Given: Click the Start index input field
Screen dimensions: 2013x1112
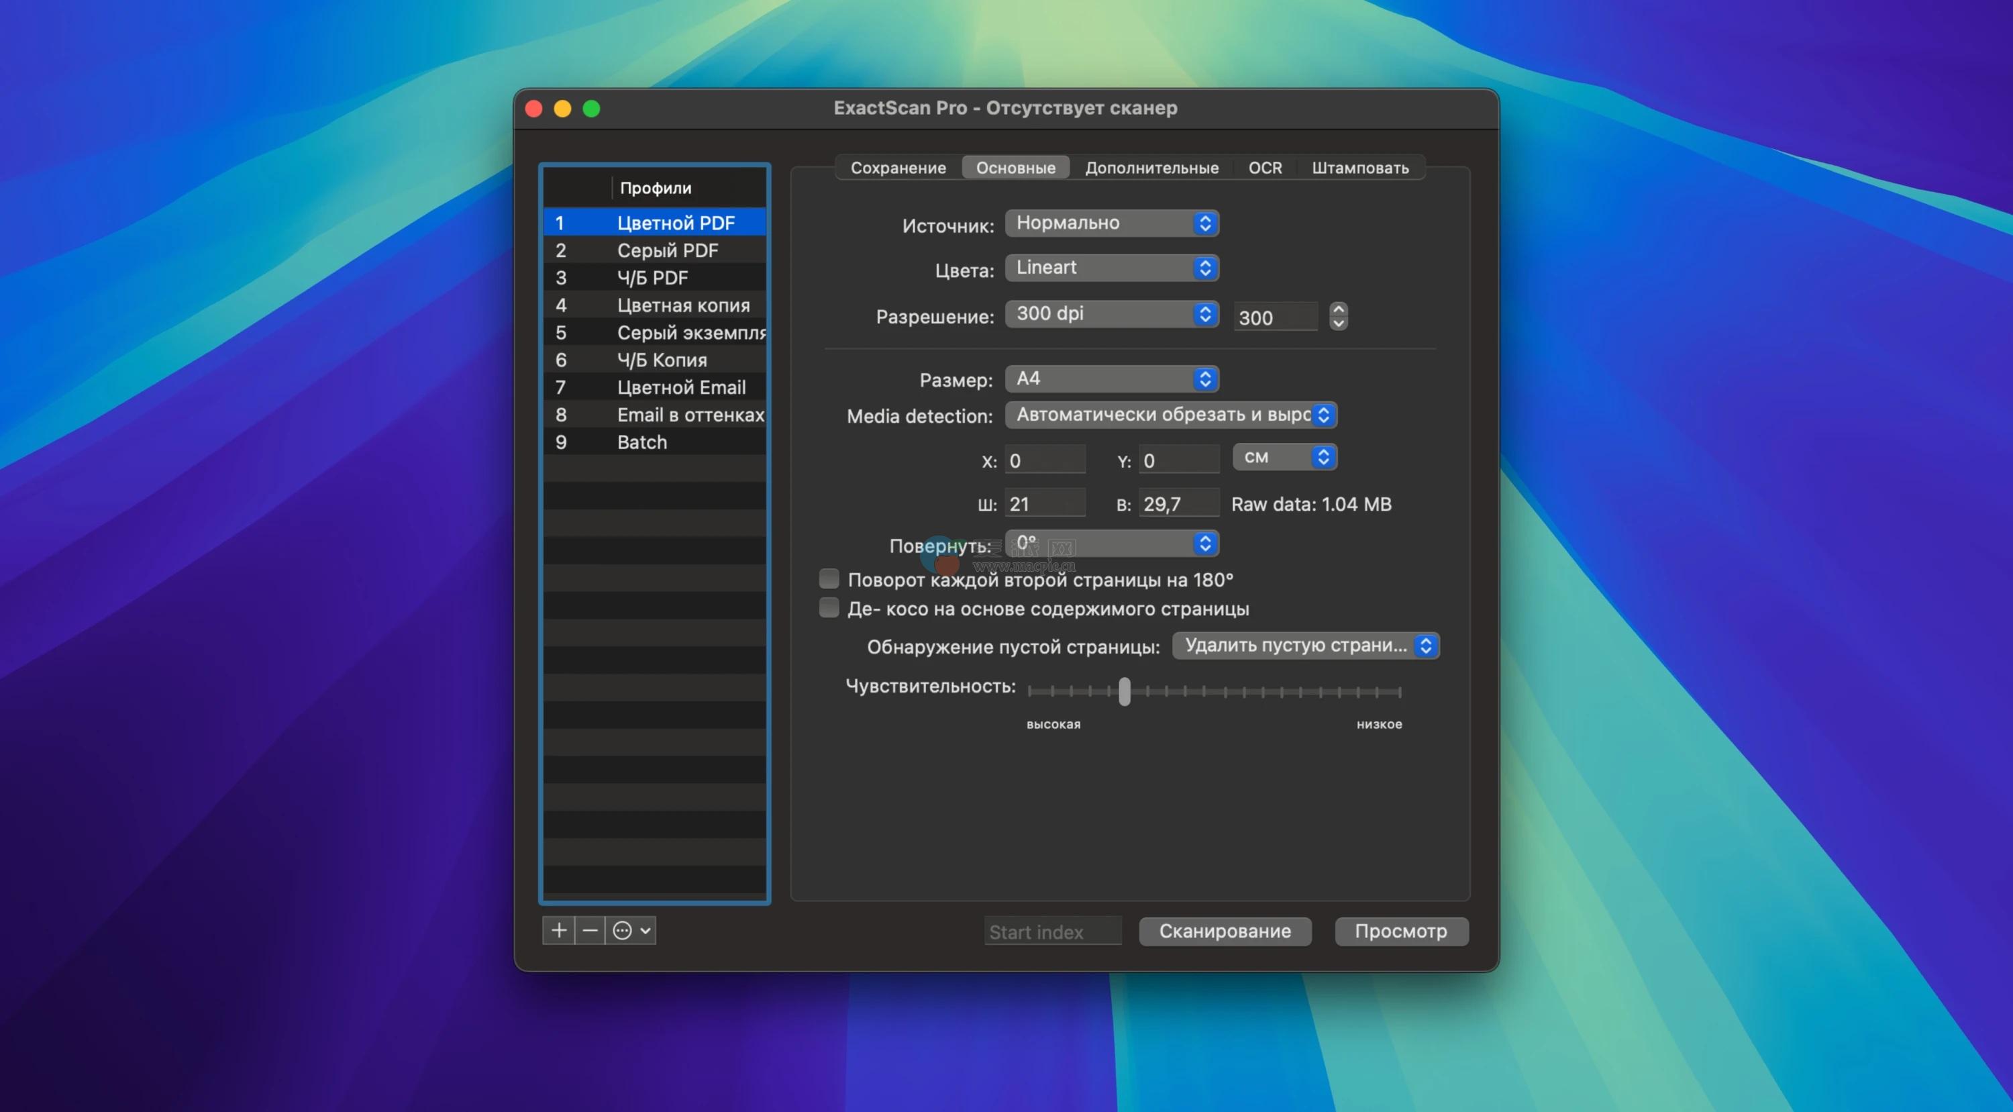Looking at the screenshot, I should pos(1052,931).
